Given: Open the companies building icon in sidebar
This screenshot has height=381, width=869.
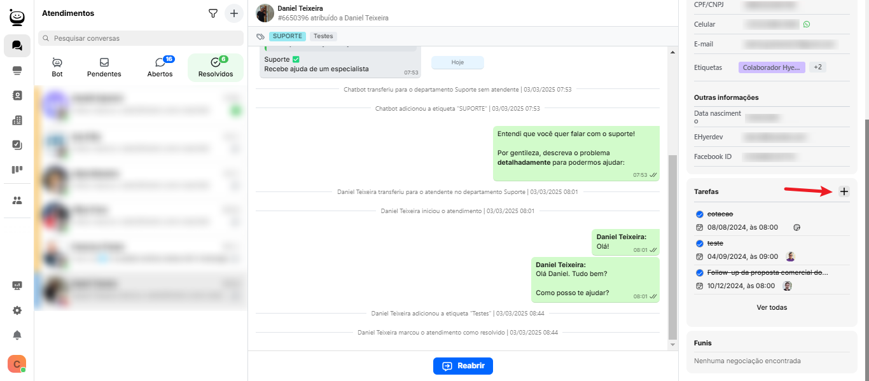Looking at the screenshot, I should [x=17, y=120].
